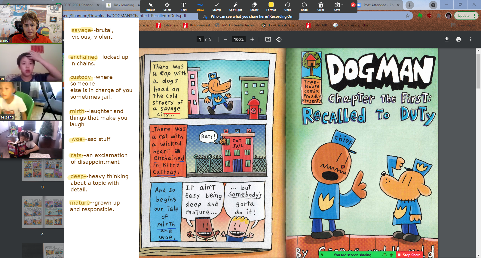The height and width of the screenshot is (258, 481).
Task: Click the green shield security icon
Action: (x=391, y=255)
